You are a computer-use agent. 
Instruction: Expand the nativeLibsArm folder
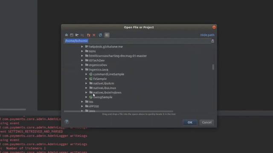tap(86, 83)
